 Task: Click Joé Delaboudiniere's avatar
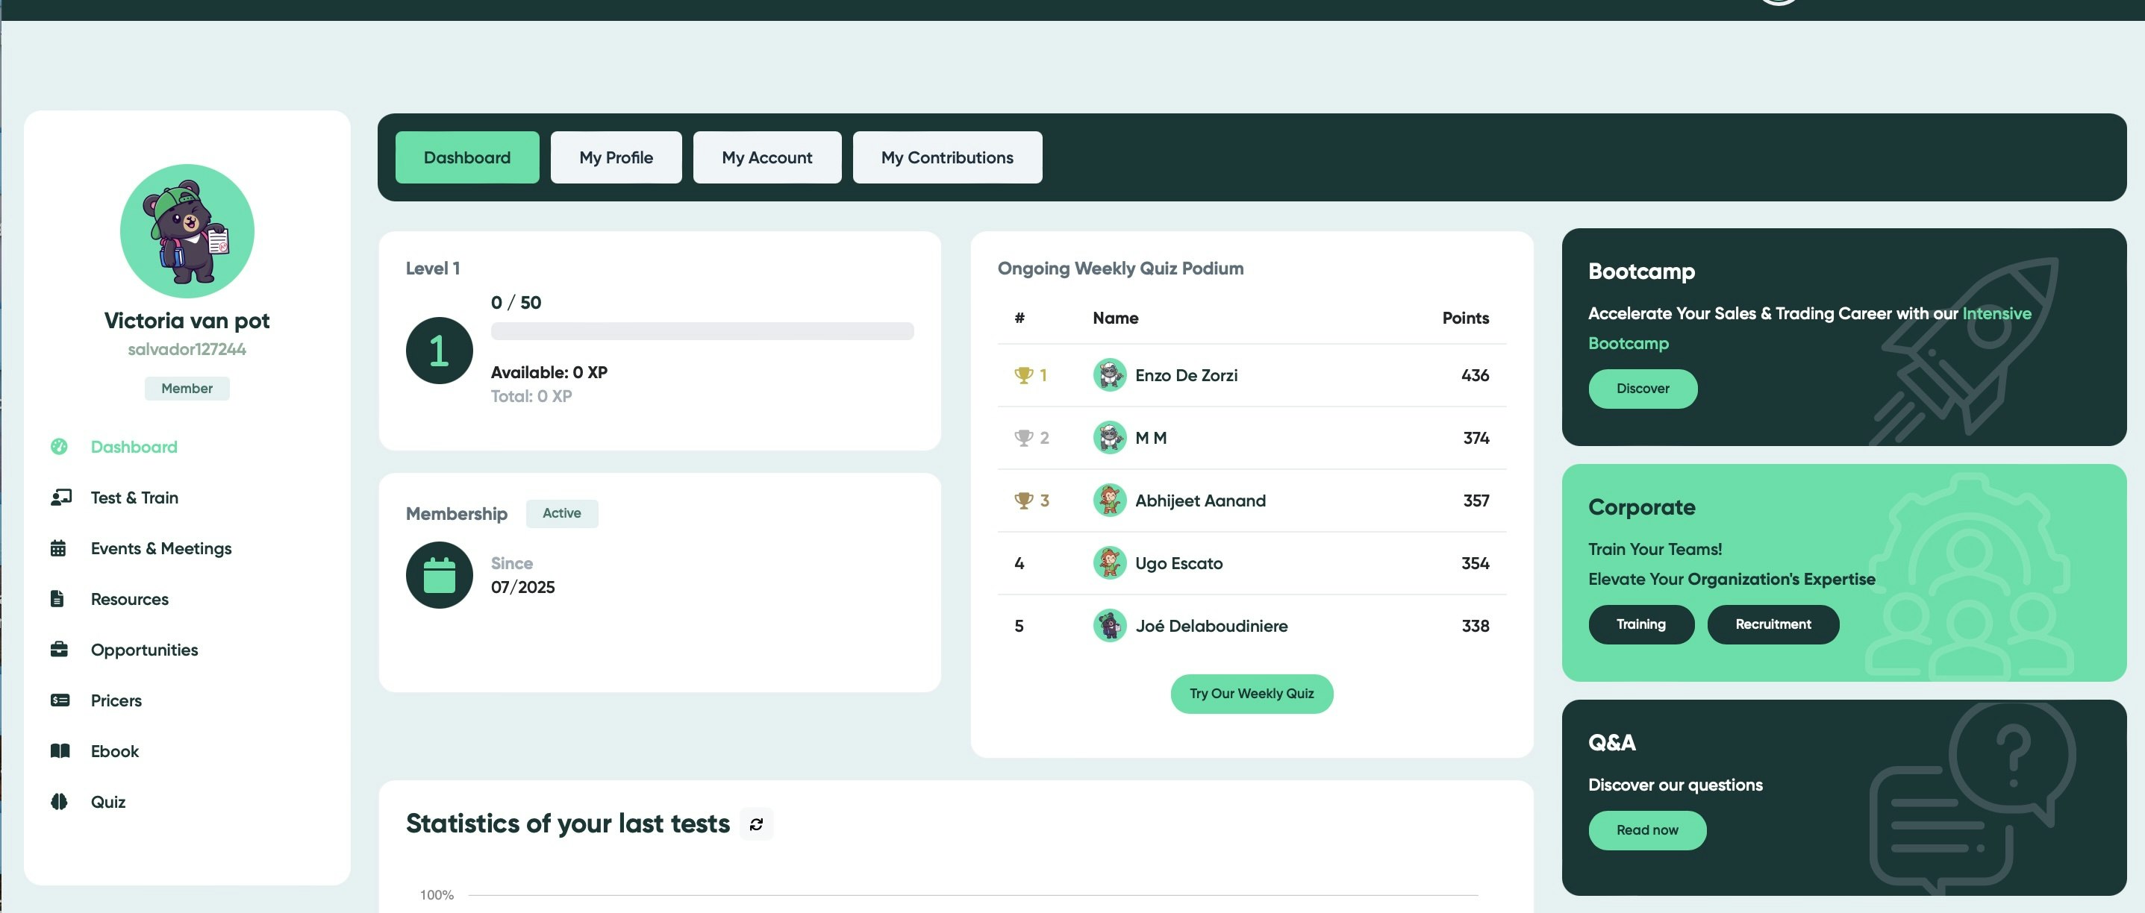(1109, 625)
